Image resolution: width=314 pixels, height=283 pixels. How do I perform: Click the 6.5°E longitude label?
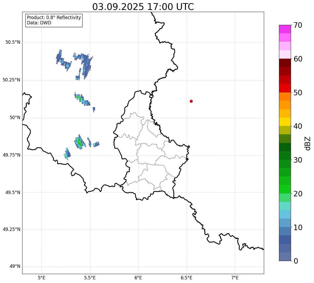coord(187,278)
